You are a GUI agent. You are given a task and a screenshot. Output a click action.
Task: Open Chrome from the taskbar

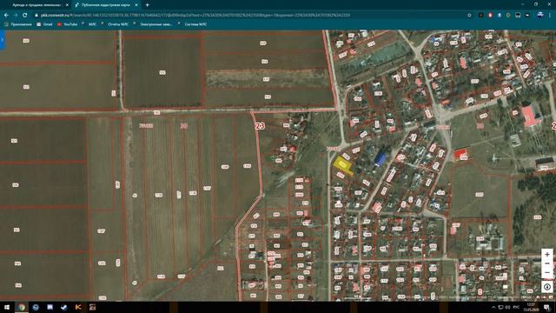coord(22,307)
